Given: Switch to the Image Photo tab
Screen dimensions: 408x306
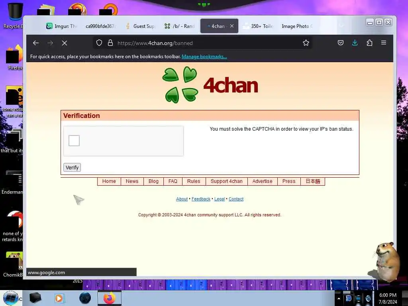Looking at the screenshot, I should 297,26.
